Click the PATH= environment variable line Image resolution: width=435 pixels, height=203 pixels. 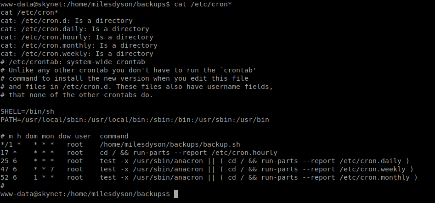tap(135, 120)
